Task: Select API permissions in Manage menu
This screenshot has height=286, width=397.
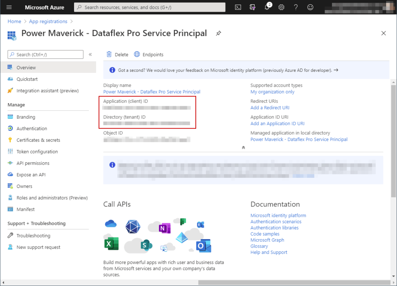Action: pos(33,163)
